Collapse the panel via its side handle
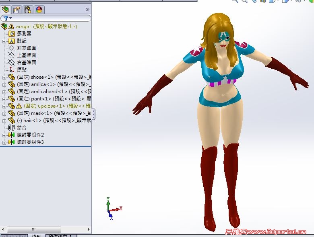The height and width of the screenshot is (237, 314). point(94,114)
